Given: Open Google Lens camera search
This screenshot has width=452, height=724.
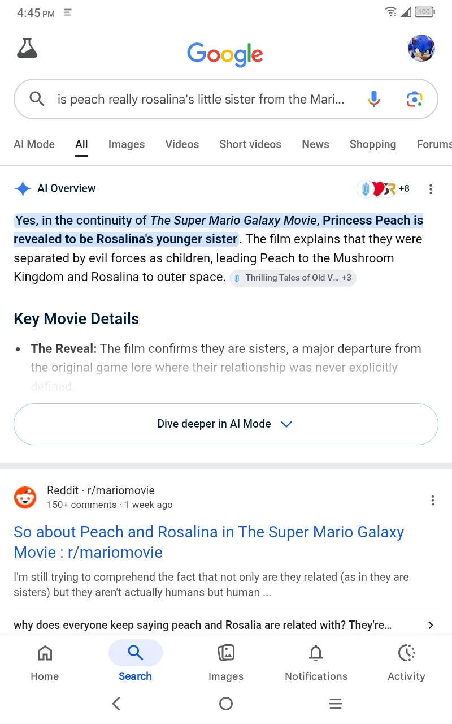Looking at the screenshot, I should [x=414, y=99].
